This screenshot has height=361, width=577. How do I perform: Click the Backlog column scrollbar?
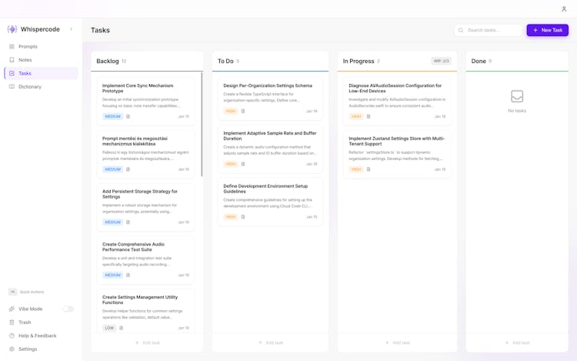tap(202, 123)
